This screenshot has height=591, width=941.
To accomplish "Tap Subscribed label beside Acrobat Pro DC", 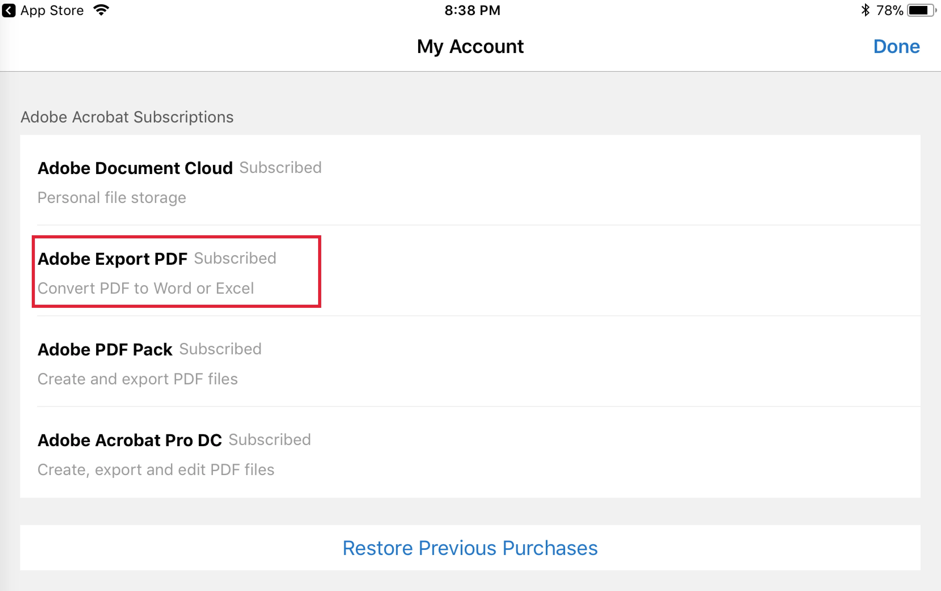I will [270, 439].
